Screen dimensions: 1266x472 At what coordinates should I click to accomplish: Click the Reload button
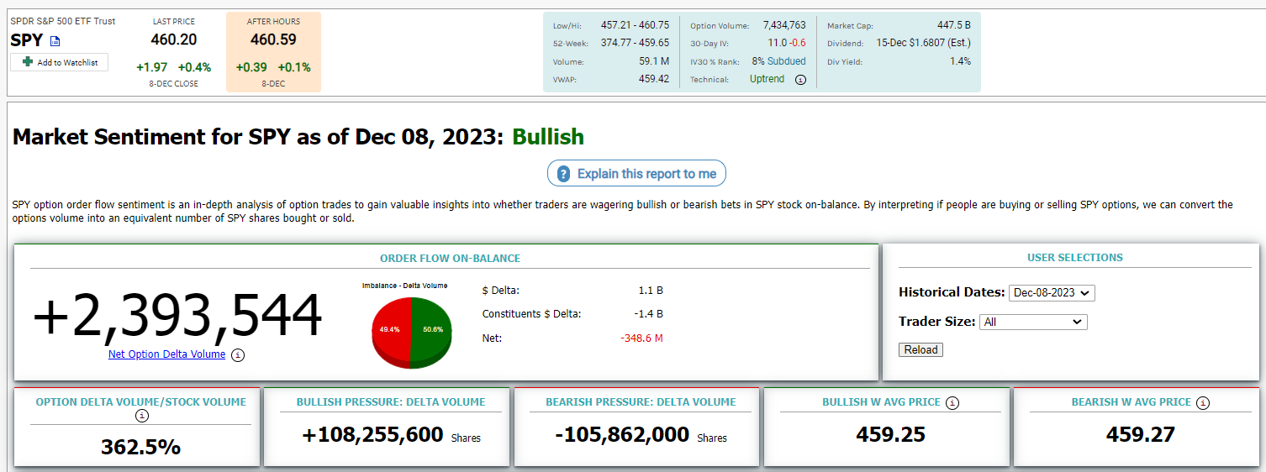pyautogui.click(x=920, y=350)
